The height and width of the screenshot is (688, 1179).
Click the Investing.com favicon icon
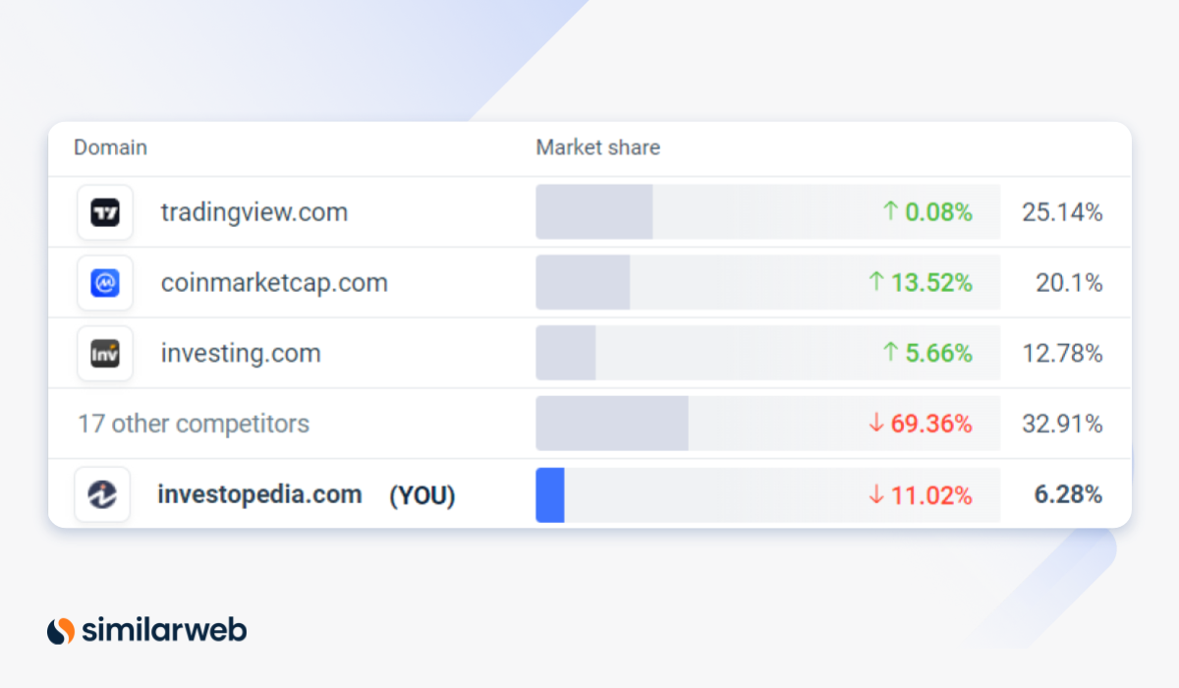(105, 354)
